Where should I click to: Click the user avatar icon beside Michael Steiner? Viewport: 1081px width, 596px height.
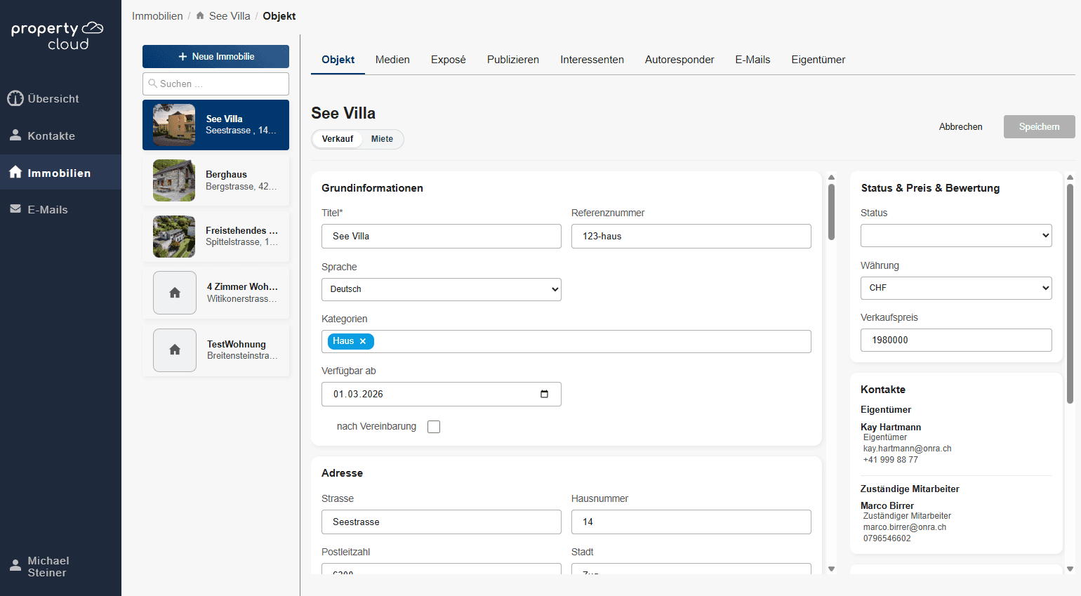pyautogui.click(x=15, y=566)
